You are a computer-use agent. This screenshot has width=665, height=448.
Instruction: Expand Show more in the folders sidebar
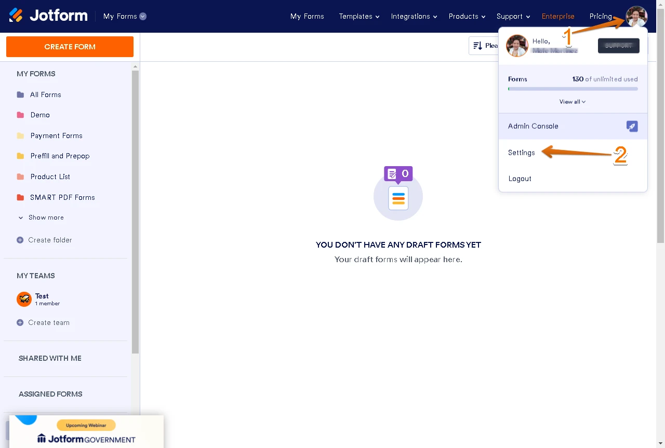pyautogui.click(x=46, y=218)
